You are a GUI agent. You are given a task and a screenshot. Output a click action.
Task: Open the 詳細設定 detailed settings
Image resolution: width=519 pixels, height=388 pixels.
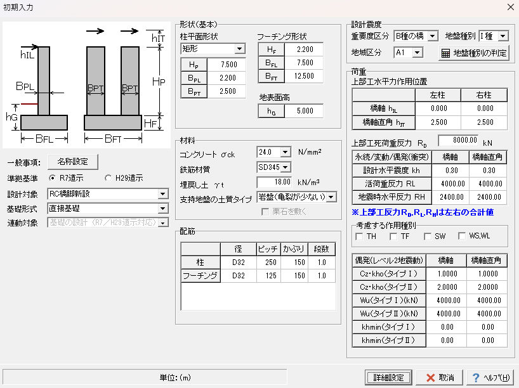point(388,377)
